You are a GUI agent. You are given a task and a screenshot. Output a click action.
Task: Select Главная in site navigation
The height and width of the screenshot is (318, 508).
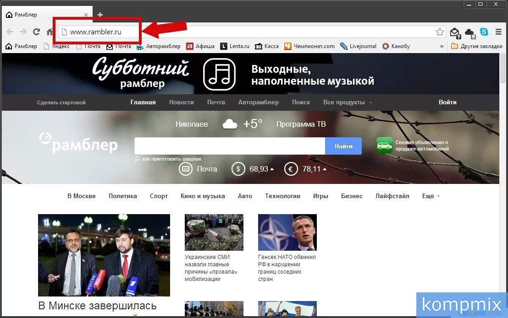[143, 102]
